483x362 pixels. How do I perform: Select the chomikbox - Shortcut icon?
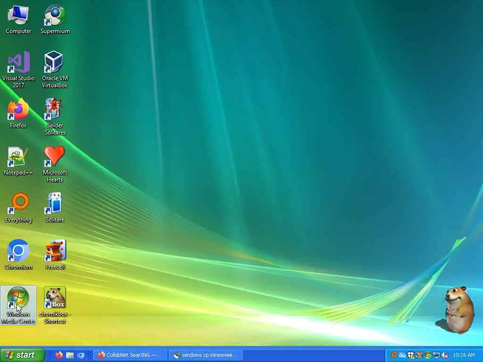click(55, 305)
